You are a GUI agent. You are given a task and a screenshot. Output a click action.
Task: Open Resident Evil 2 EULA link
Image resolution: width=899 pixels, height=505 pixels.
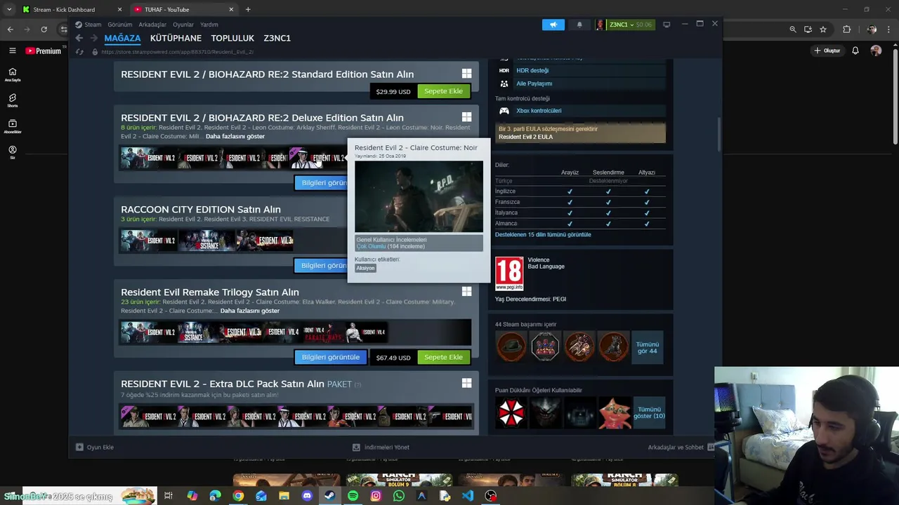coord(525,137)
